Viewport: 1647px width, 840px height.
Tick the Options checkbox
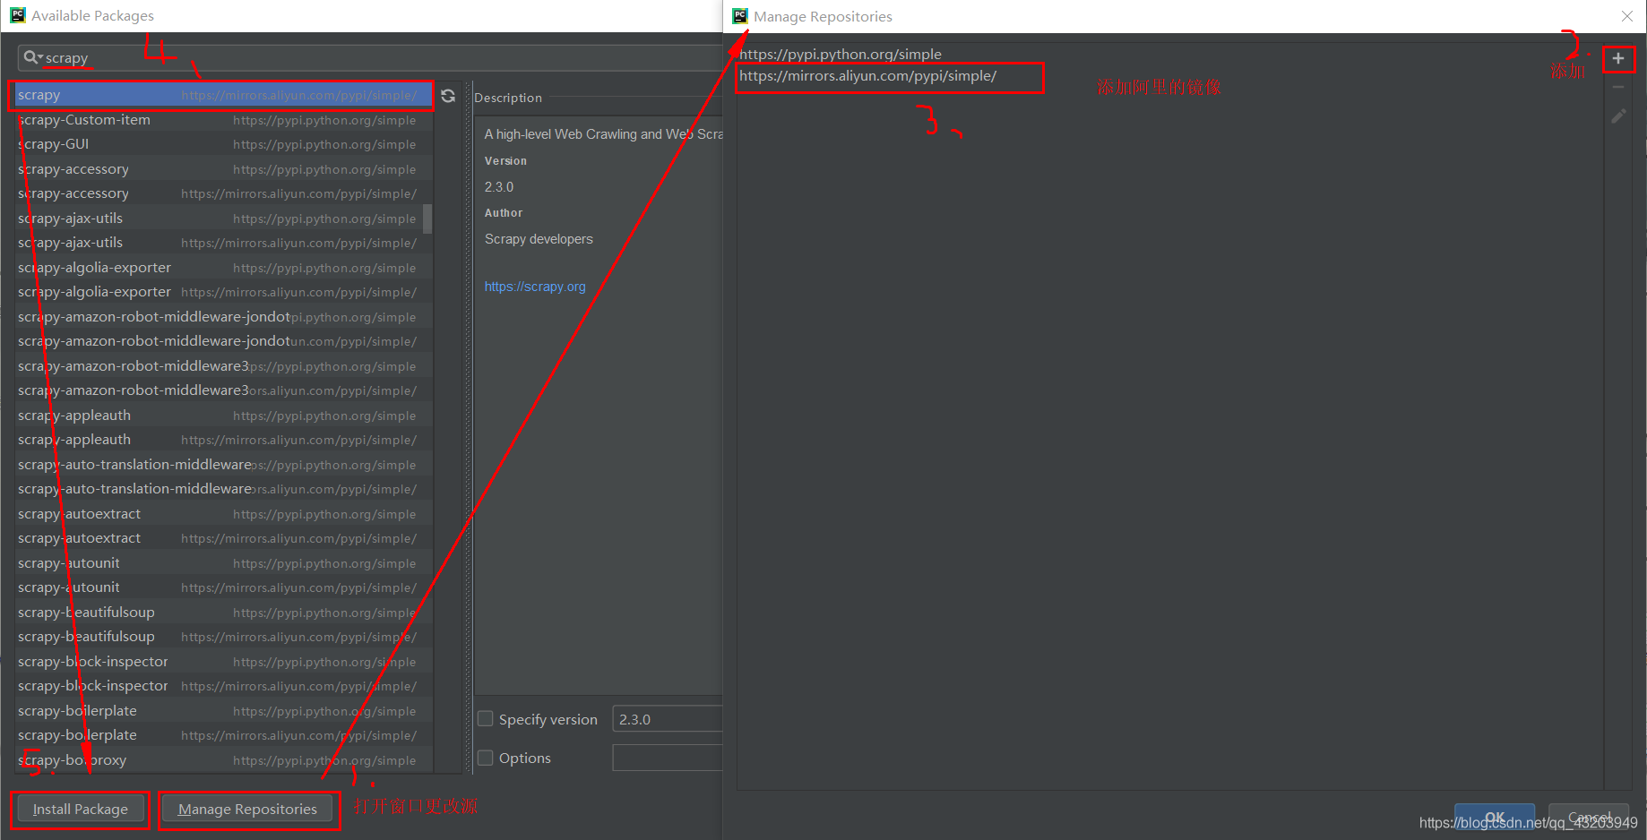tap(486, 758)
